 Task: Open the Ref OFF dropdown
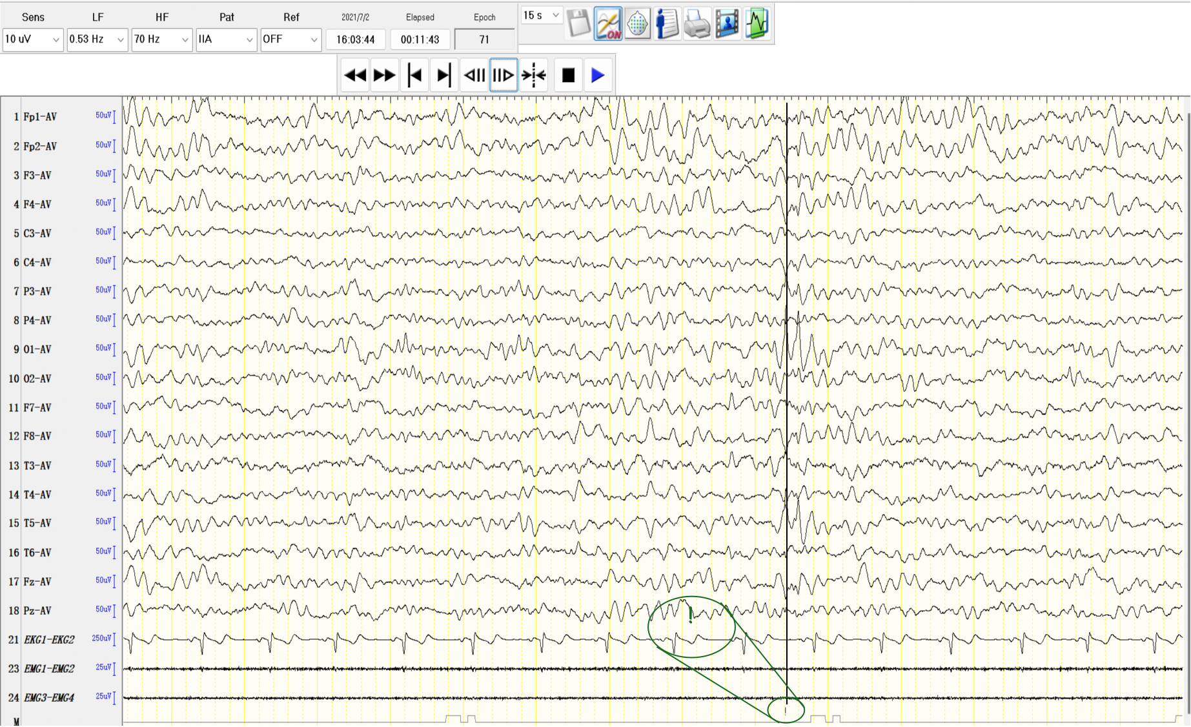290,39
